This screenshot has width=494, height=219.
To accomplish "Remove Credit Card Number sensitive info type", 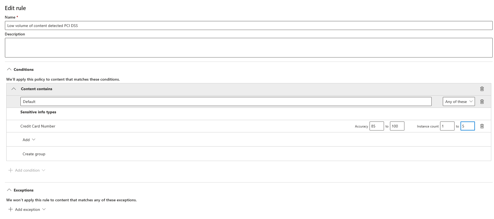I will tap(482, 126).
